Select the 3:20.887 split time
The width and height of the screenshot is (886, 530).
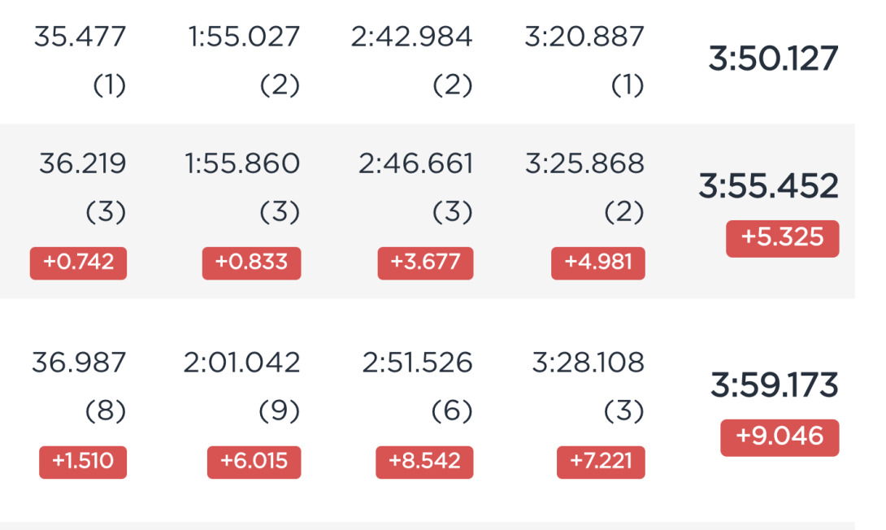click(584, 37)
